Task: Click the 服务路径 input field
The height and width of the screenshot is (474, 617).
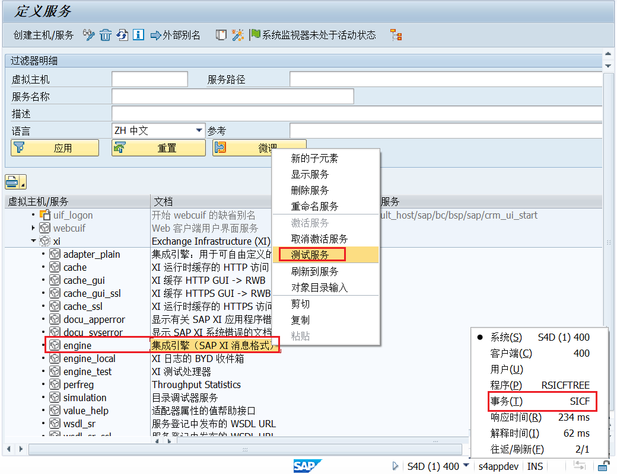Action: pyautogui.click(x=446, y=79)
